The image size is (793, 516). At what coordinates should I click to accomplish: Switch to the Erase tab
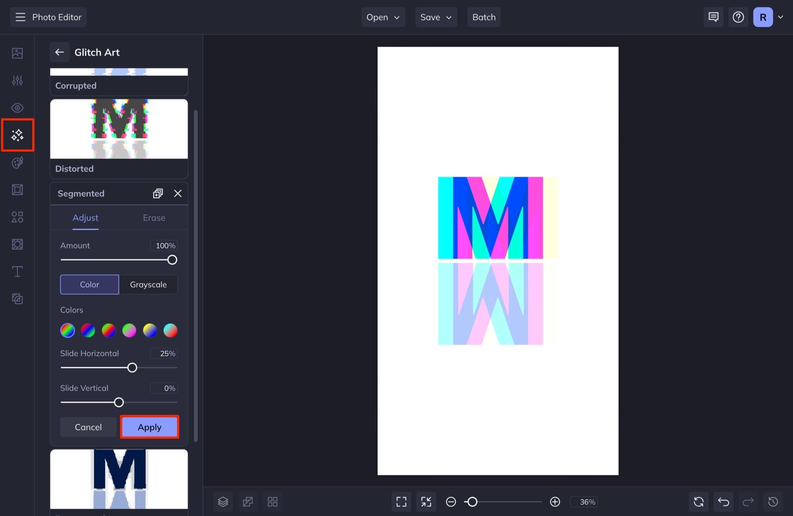(x=154, y=218)
